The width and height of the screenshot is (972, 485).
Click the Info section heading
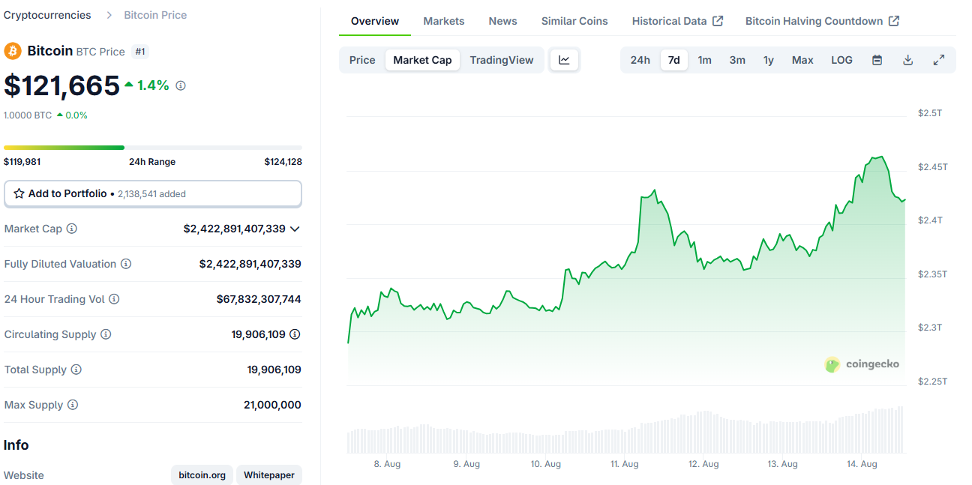click(x=16, y=445)
